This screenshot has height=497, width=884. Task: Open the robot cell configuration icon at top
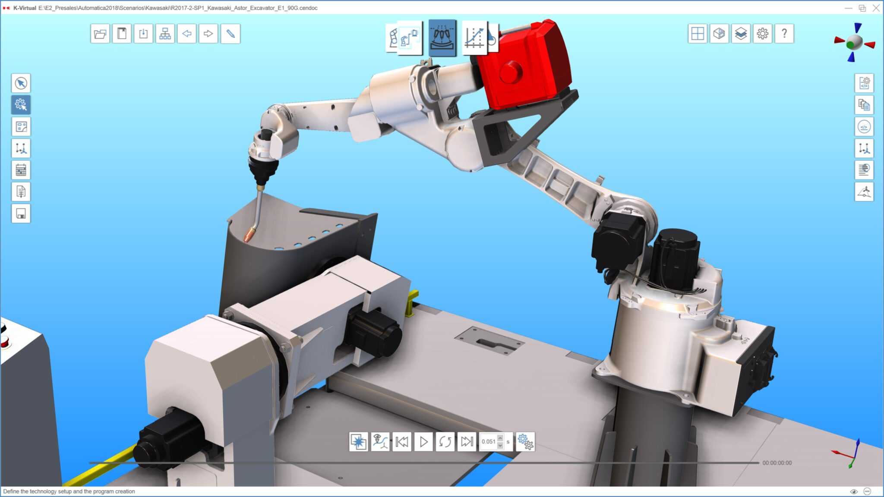click(x=404, y=38)
